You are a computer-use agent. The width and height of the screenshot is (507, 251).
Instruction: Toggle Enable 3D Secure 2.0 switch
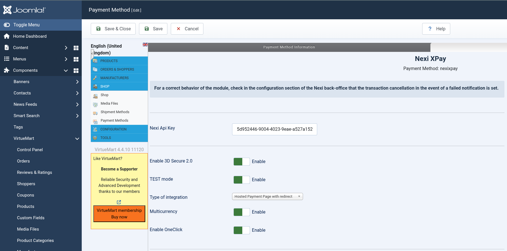242,162
